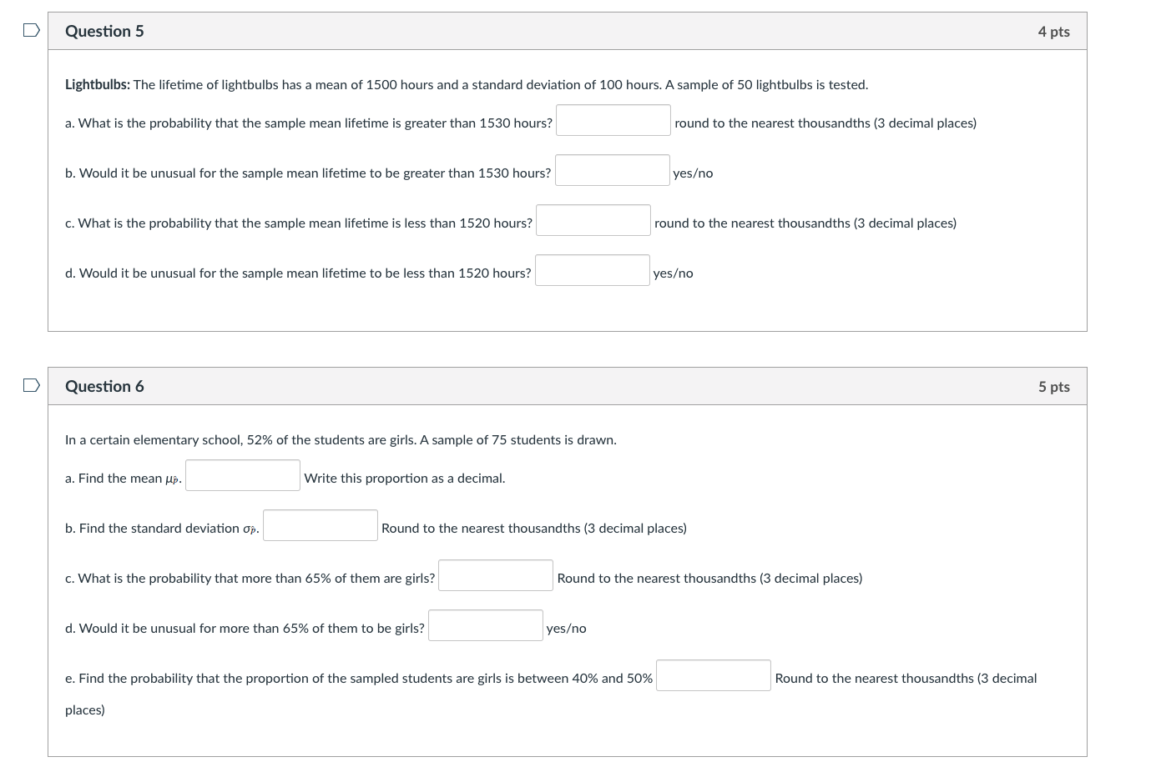Flag Question 5 for review
The height and width of the screenshot is (767, 1151).
point(31,28)
